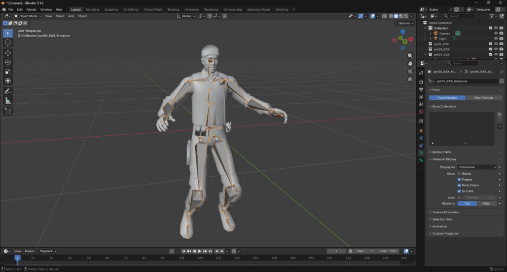Image resolution: width=507 pixels, height=272 pixels.
Task: Uncheck the In Front checkbox
Action: point(459,191)
